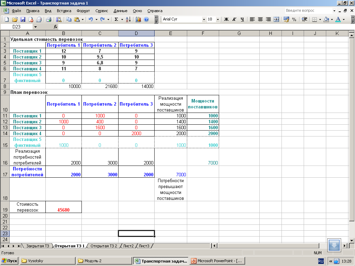
Task: Expand the Font Color dropdown arrow
Action: click(x=344, y=19)
